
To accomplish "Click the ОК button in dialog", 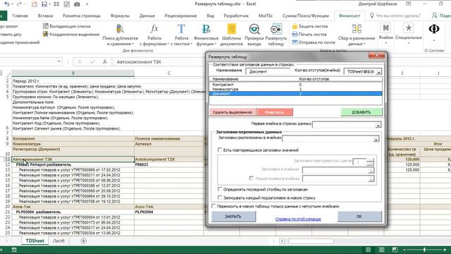I will pyautogui.click(x=359, y=217).
